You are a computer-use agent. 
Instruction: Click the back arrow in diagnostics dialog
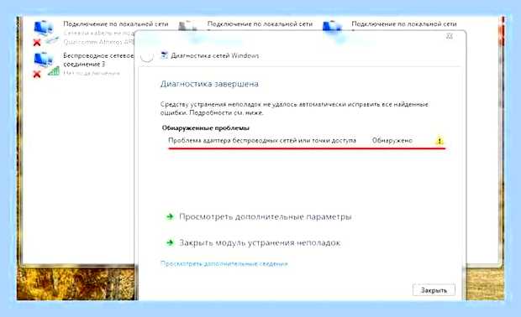pos(146,55)
